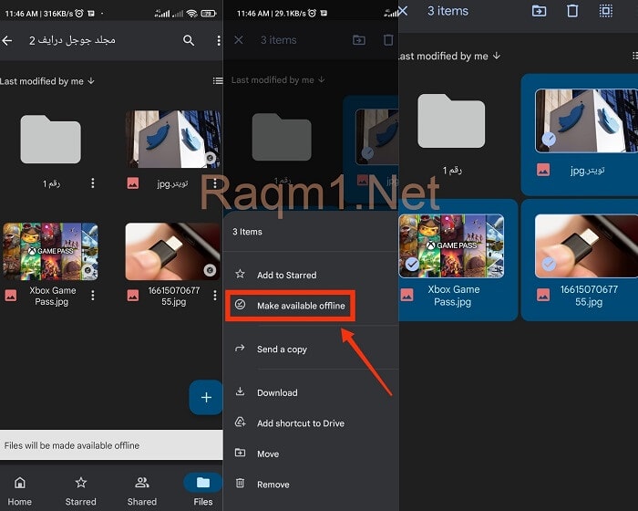Viewport: 638px width, 511px height.
Task: Open the Shared tab
Action: [x=141, y=490]
